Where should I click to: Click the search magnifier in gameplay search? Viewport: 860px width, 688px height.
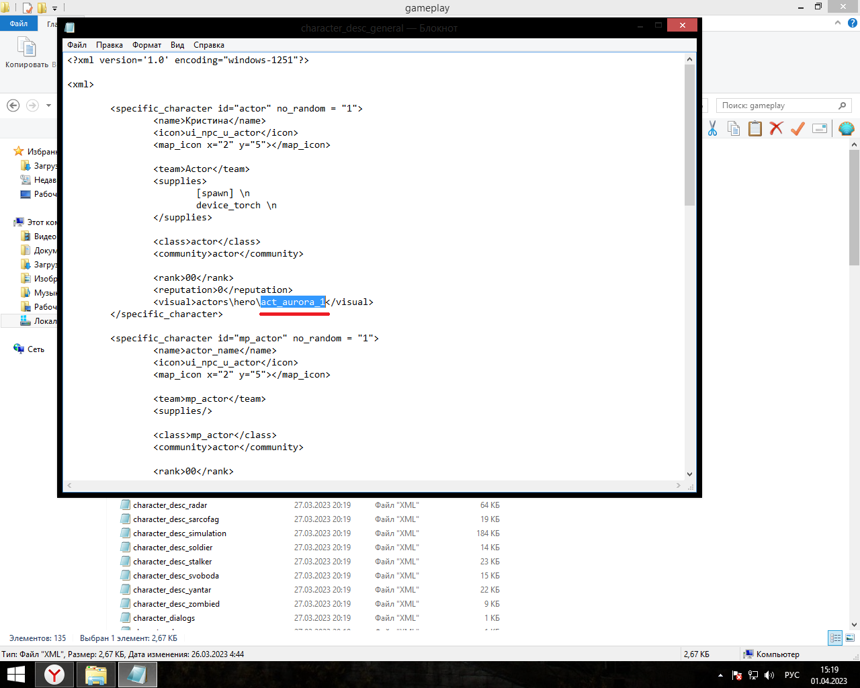(x=842, y=105)
